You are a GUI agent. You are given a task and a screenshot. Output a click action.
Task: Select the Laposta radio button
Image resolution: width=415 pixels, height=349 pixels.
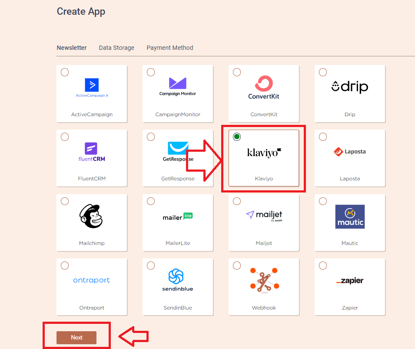[323, 137]
